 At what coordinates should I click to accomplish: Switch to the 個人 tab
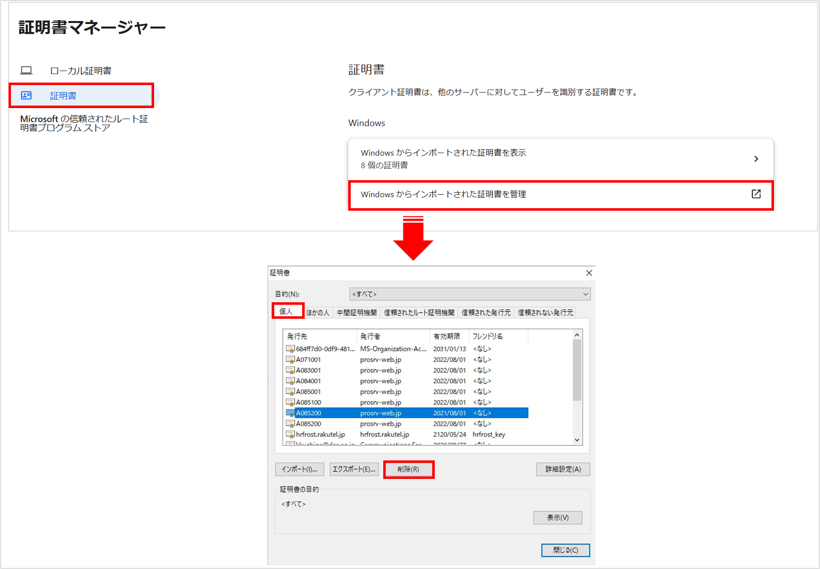coord(287,311)
